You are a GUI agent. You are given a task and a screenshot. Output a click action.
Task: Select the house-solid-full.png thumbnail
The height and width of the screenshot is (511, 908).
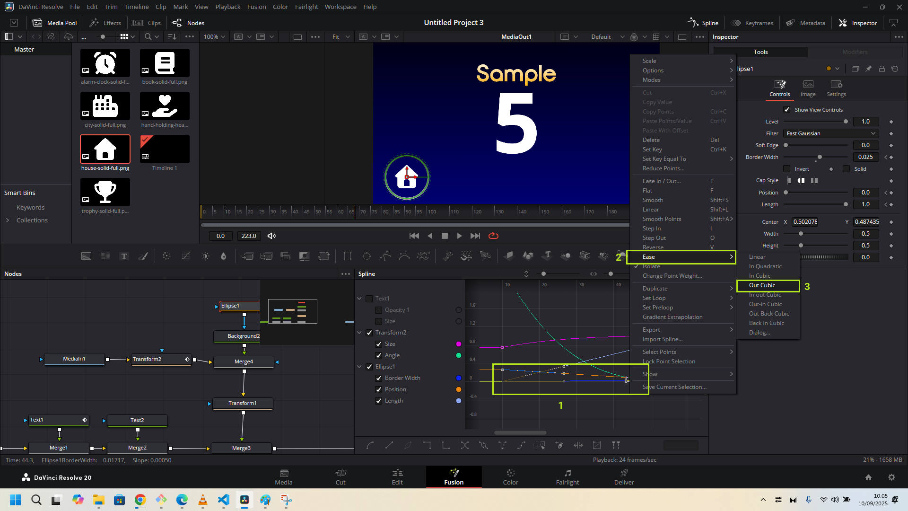pyautogui.click(x=105, y=149)
